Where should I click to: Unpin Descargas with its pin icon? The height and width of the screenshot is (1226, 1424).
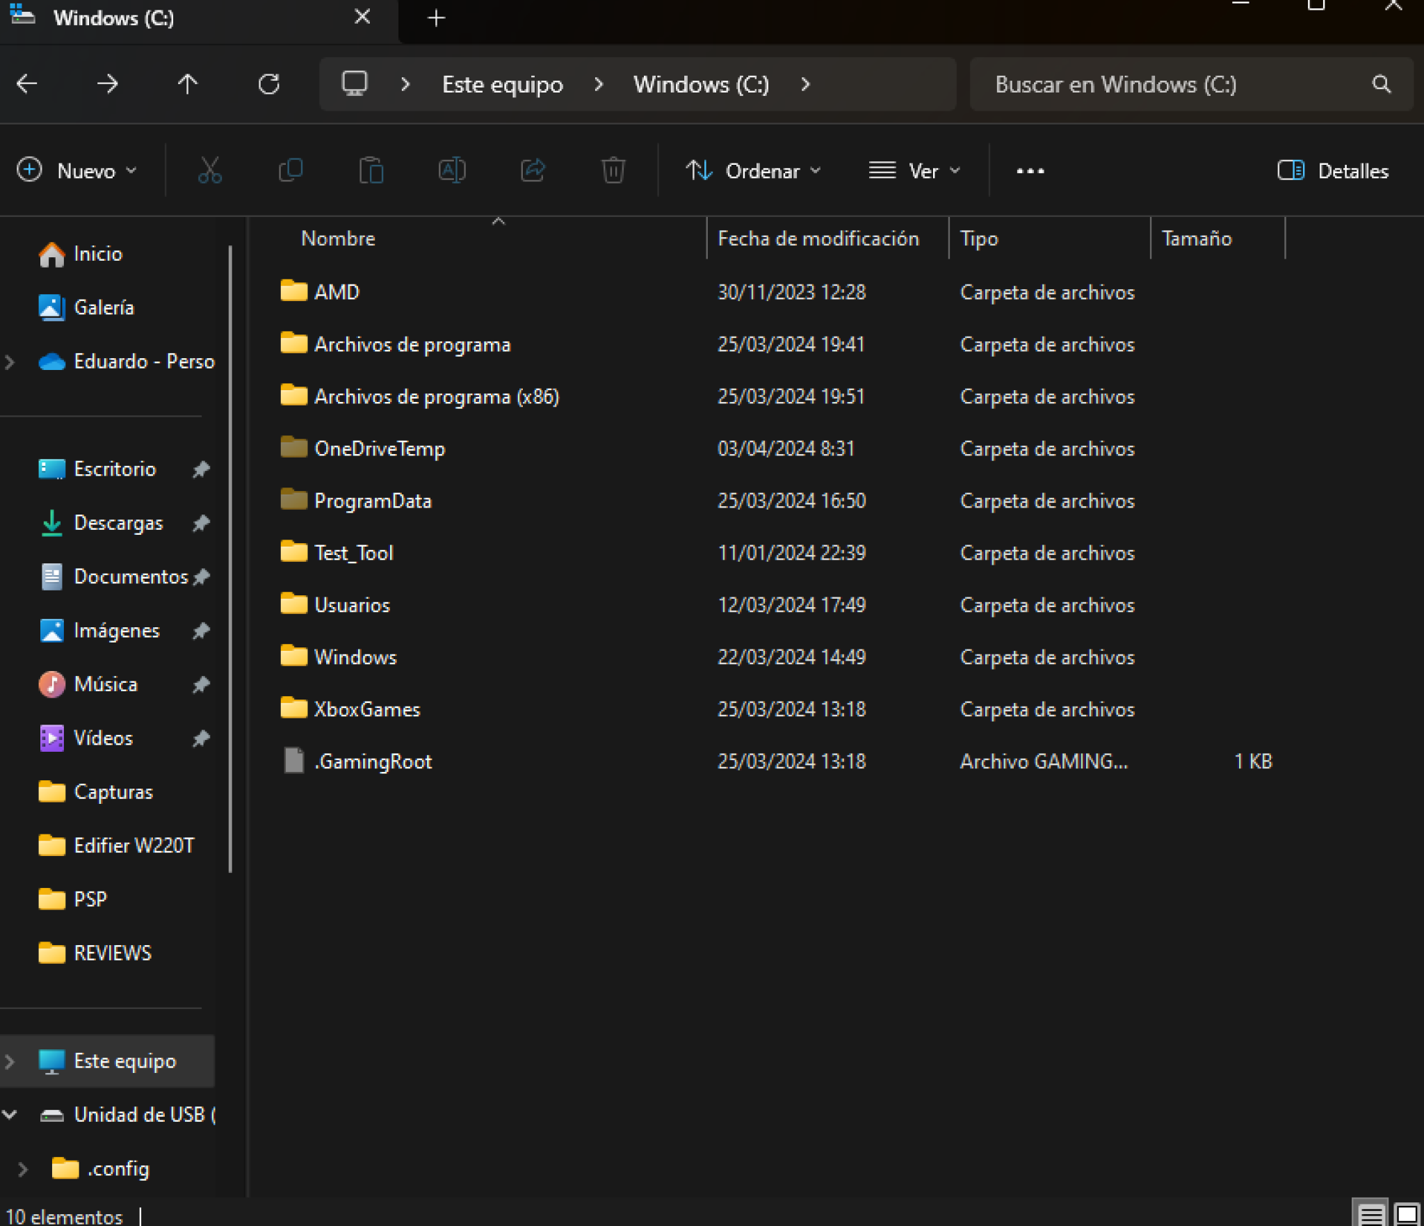[201, 523]
